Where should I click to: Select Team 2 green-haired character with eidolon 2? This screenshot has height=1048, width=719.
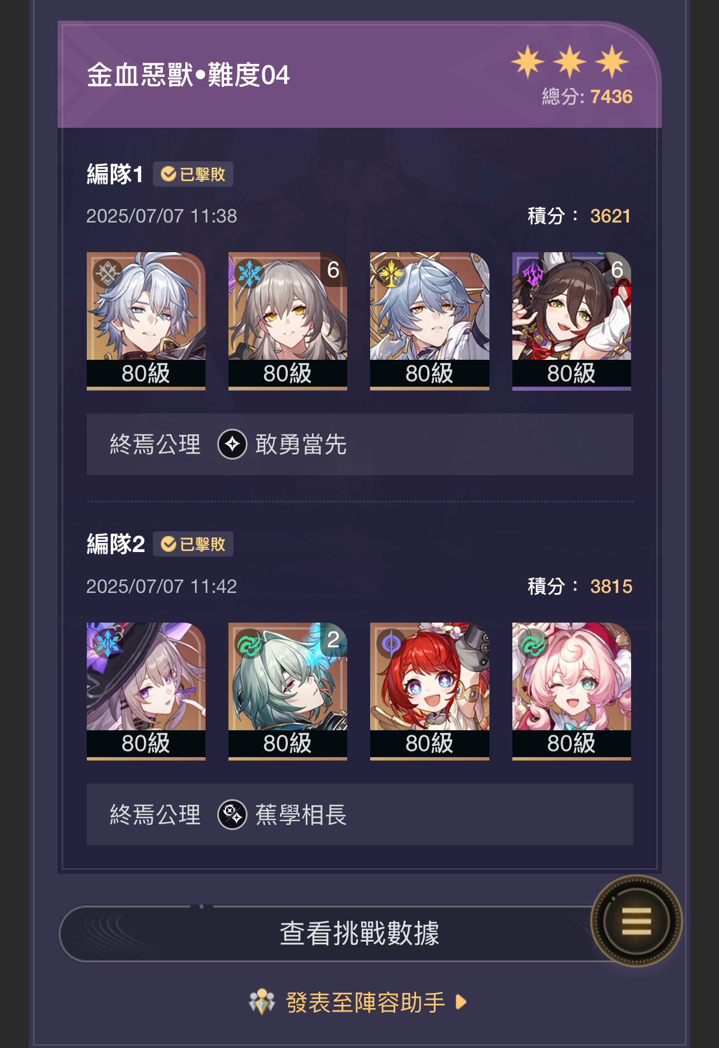(288, 691)
